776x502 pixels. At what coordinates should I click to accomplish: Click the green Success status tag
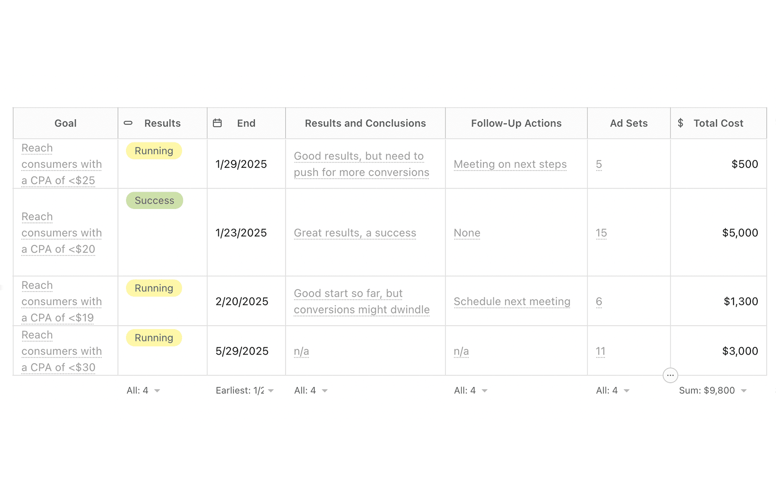coord(154,201)
